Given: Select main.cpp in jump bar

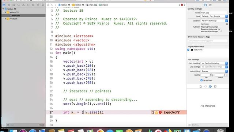Looking at the screenshot, I should pos(92,5).
